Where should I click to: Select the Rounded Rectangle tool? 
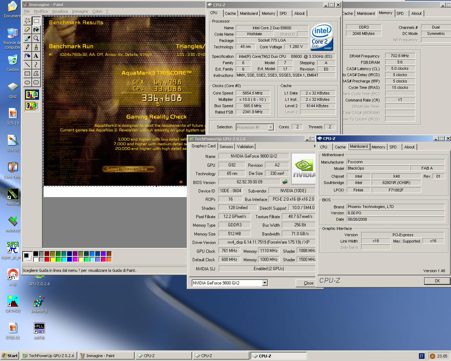tap(36, 82)
